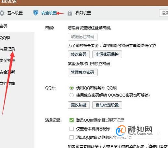Screen dimensions: 168x148
Task: Click the 修改密码 button
Action: pyautogui.click(x=79, y=54)
